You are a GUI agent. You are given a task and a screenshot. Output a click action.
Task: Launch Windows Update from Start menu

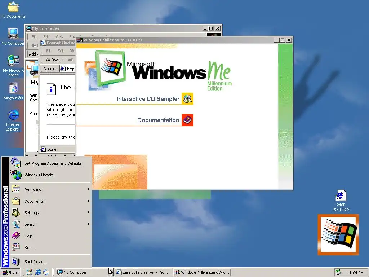50,175
